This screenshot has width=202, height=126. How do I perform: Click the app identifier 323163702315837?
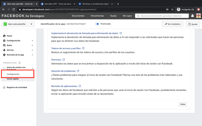(x=76, y=24)
